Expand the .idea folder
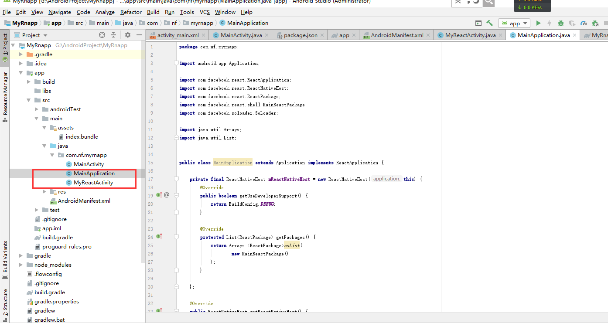Image resolution: width=608 pixels, height=323 pixels. (x=20, y=64)
